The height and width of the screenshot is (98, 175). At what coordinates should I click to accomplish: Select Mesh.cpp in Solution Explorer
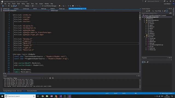pyautogui.click(x=152, y=43)
